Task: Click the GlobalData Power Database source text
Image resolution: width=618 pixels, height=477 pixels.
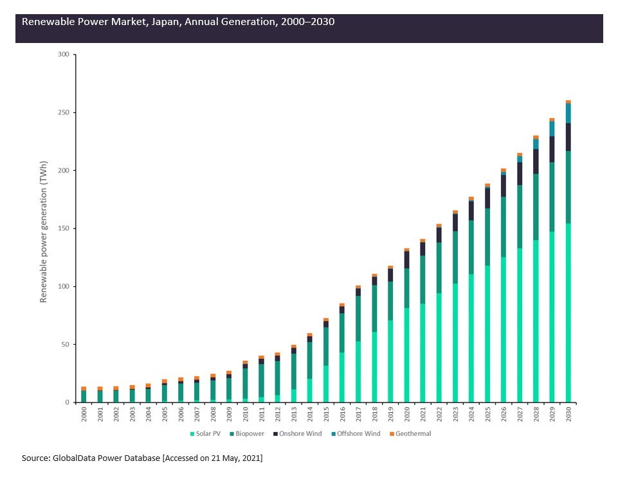Action: (142, 458)
